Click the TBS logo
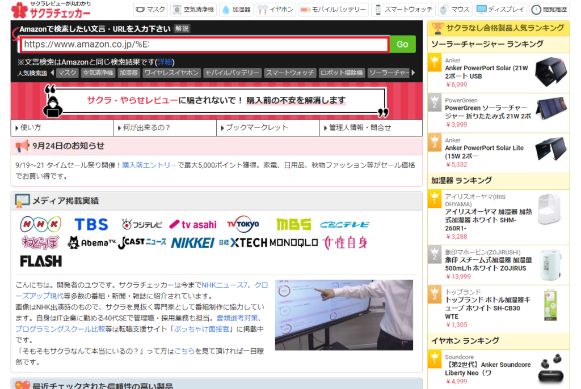This screenshot has height=389, width=581. [91, 224]
